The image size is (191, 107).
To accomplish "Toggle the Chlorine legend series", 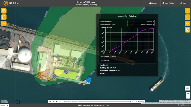I will [x=105, y=60].
